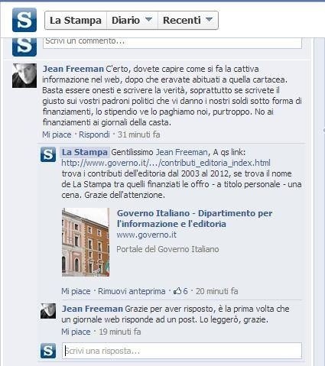325x366 pixels.
Task: Expand the Recenti dropdown arrow
Action: tap(209, 19)
